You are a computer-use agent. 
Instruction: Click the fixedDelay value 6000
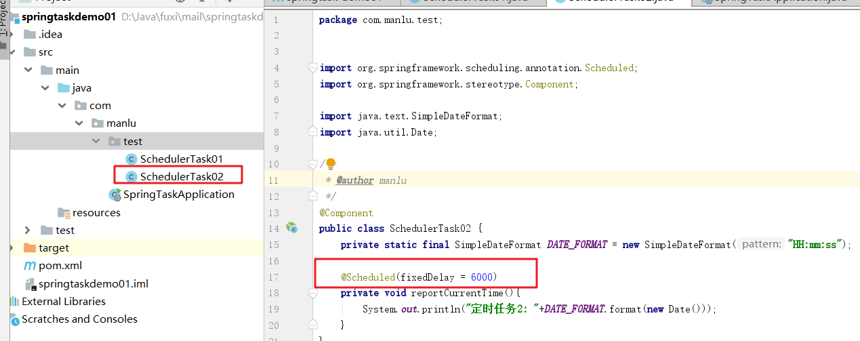point(481,277)
